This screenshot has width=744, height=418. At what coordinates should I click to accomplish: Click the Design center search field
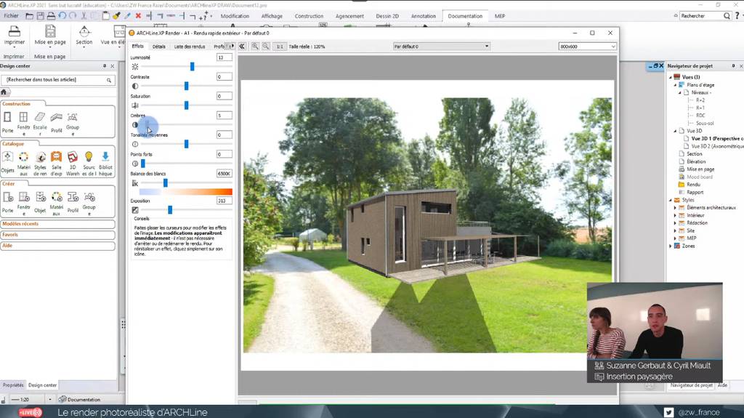coord(57,80)
